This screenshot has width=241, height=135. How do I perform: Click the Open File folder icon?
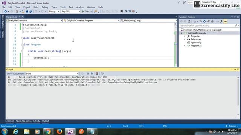pyautogui.click(x=23, y=12)
